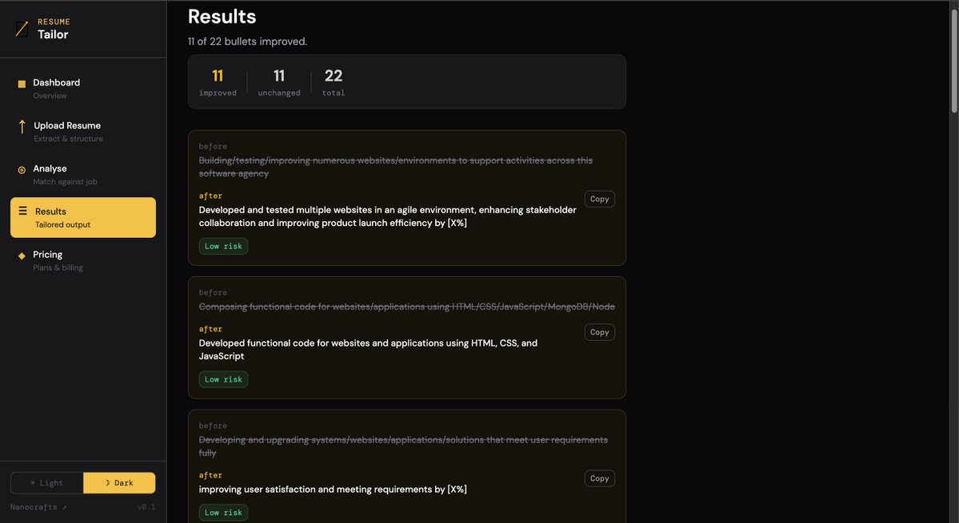Select the Results menu item

[83, 217]
